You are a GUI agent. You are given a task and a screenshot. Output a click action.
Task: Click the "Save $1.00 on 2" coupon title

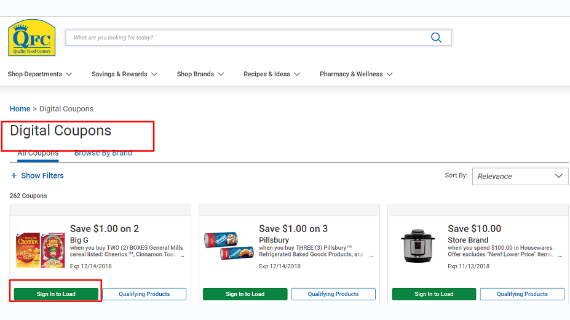pos(105,229)
